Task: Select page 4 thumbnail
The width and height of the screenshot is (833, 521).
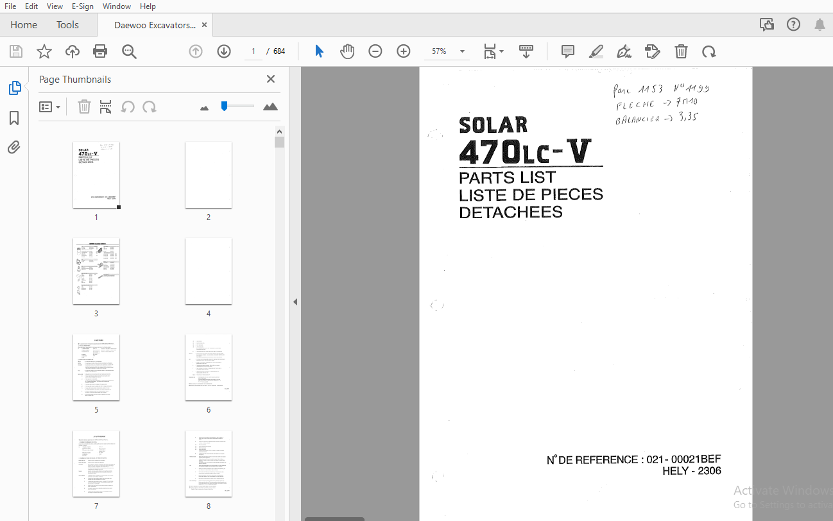Action: click(x=209, y=271)
